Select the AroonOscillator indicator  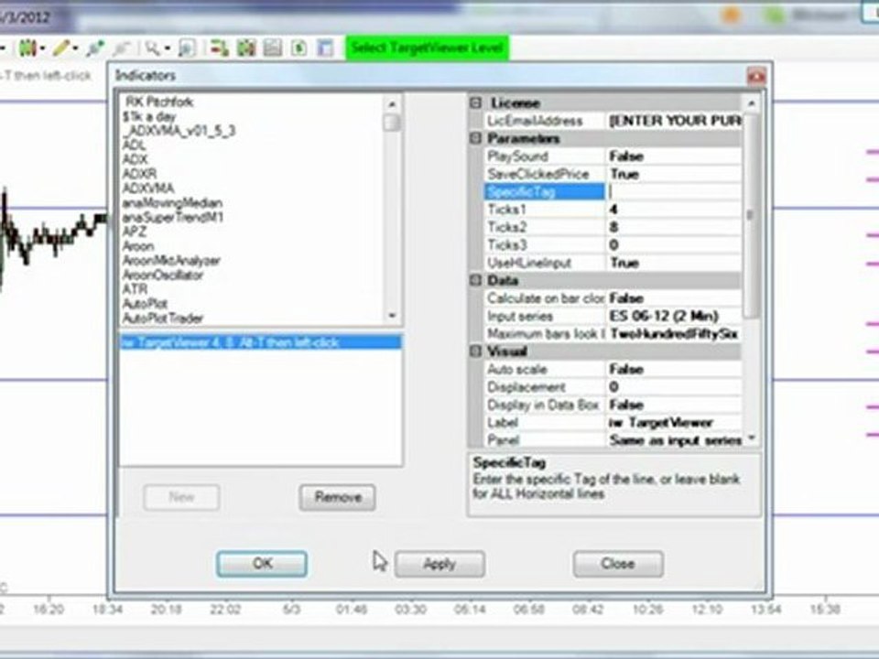click(163, 275)
